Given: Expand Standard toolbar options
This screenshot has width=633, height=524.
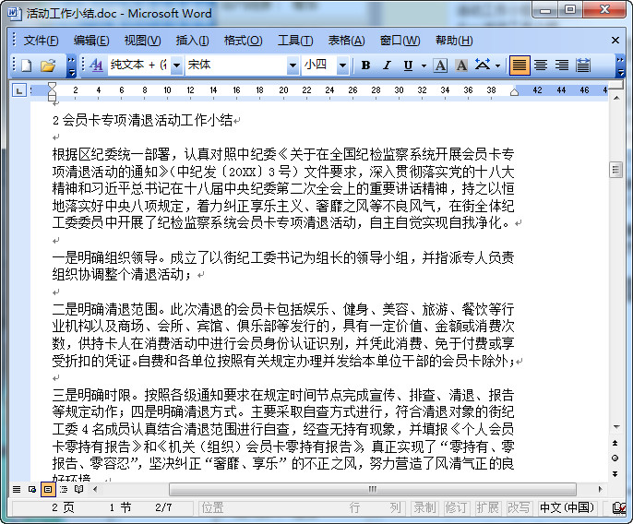Looking at the screenshot, I should pos(71,65).
